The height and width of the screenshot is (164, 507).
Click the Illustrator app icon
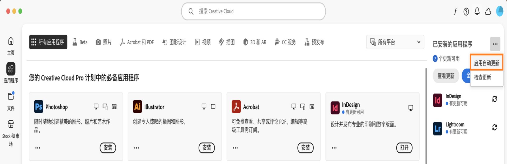point(137,107)
